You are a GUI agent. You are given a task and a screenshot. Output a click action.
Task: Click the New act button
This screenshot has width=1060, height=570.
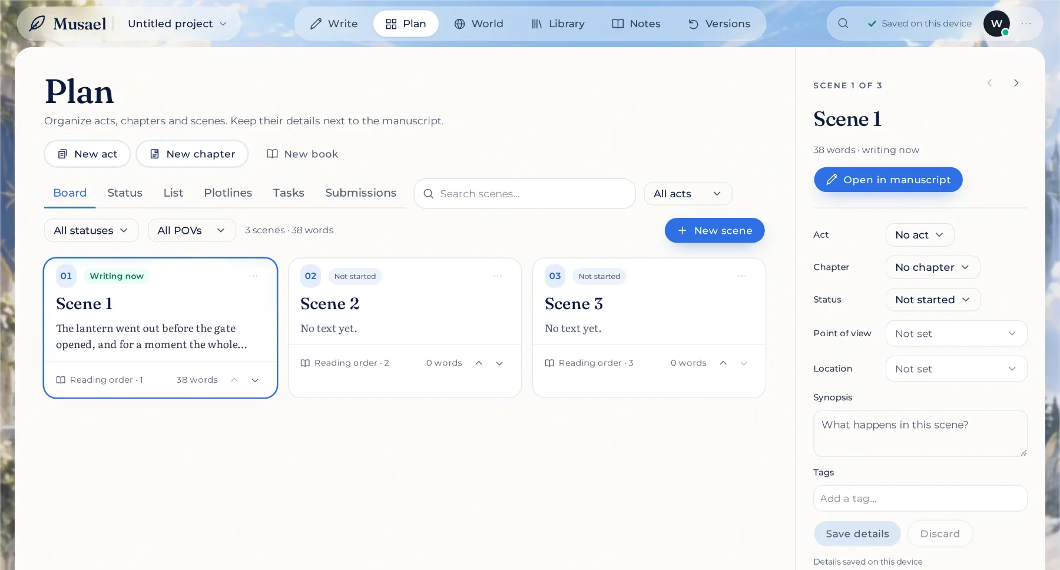87,154
